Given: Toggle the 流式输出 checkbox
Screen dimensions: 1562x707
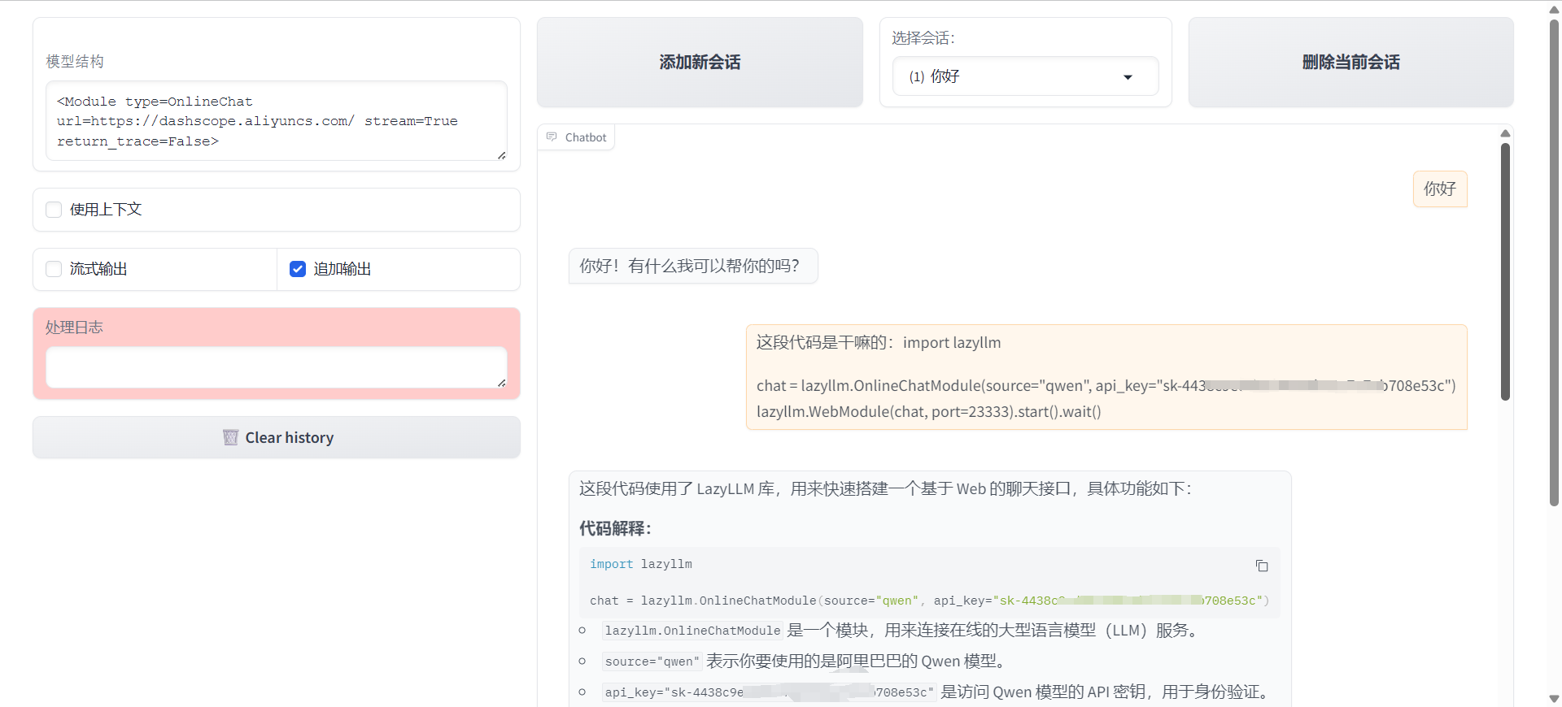Looking at the screenshot, I should coord(54,269).
